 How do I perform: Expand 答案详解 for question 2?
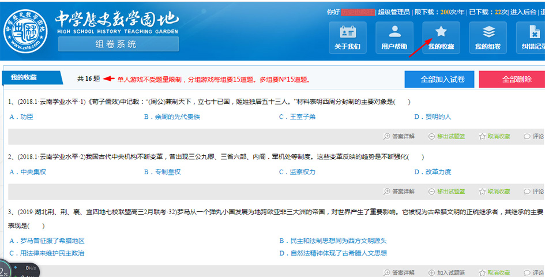[399, 192]
